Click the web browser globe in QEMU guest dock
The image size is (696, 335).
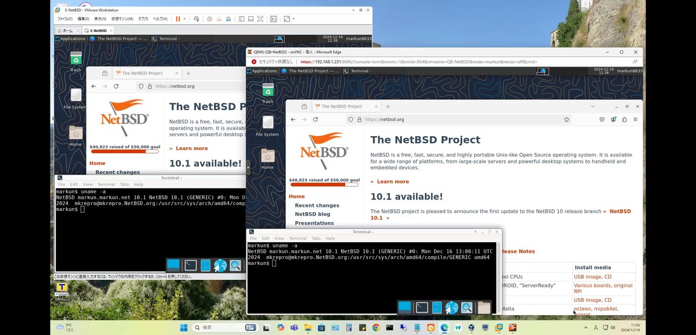click(x=451, y=308)
